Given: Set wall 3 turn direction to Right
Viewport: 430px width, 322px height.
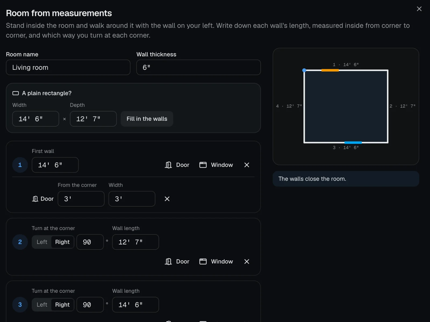Looking at the screenshot, I should 62,305.
